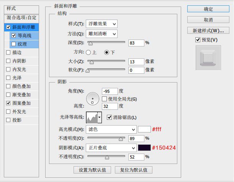
Task: Select the 纹理 sub-item label
Action: pos(22,44)
